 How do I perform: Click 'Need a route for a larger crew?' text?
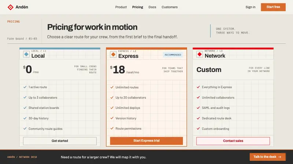point(85,157)
